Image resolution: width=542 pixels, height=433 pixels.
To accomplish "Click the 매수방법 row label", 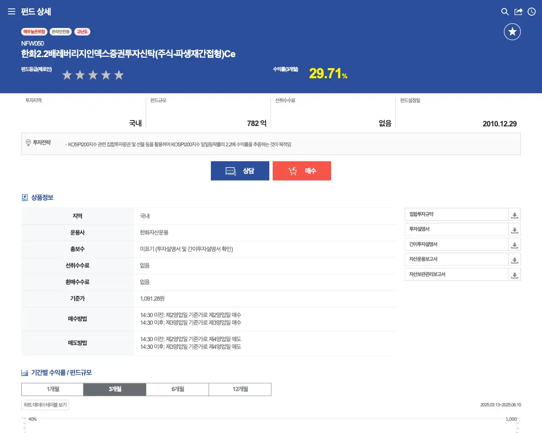I will coord(77,319).
